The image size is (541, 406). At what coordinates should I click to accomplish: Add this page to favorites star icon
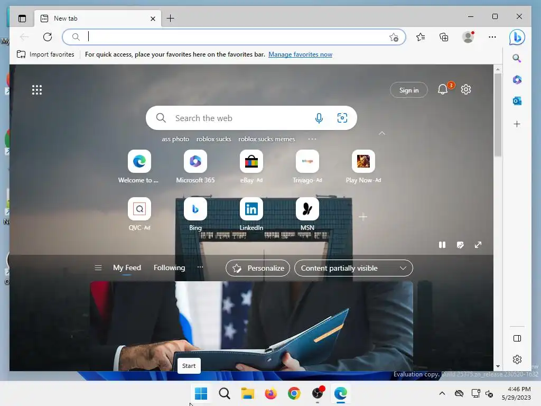tap(394, 38)
